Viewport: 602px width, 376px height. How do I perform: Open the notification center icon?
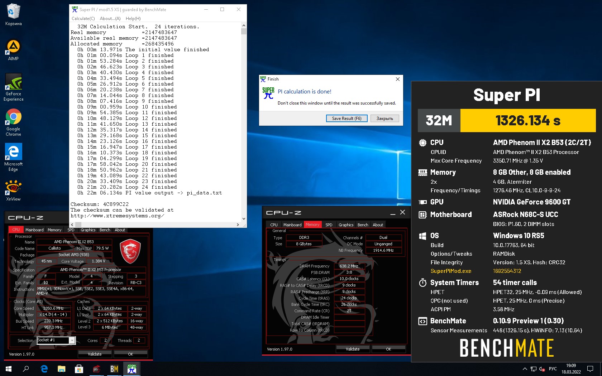(x=590, y=369)
